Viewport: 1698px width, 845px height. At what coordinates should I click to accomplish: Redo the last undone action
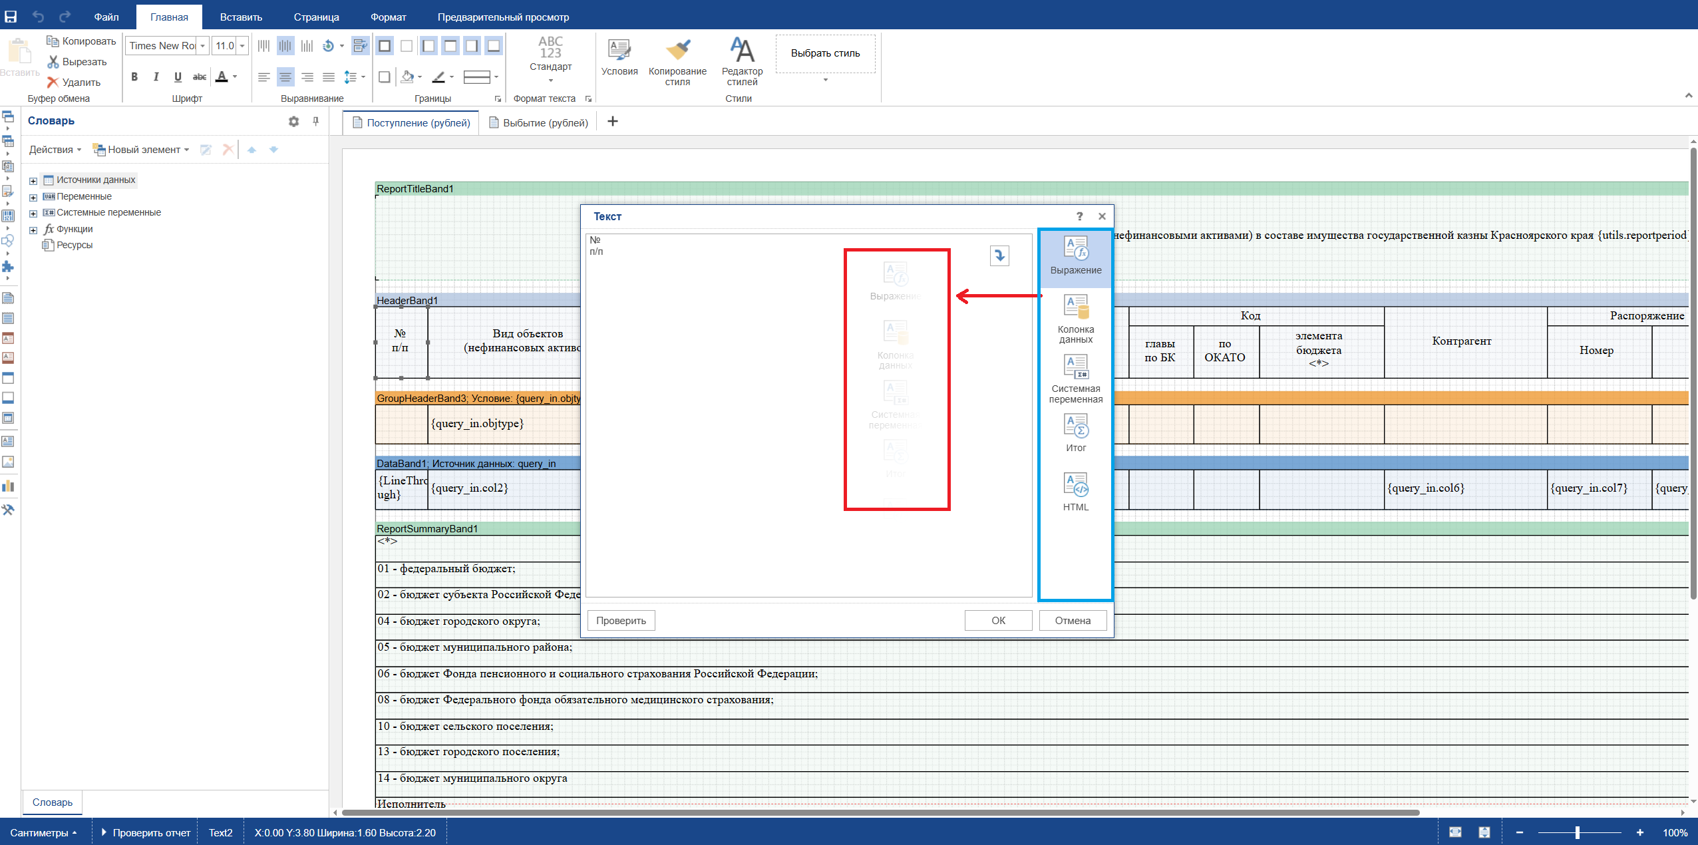point(65,17)
